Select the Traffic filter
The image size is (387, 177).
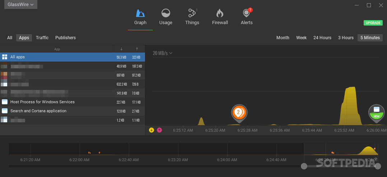(42, 38)
